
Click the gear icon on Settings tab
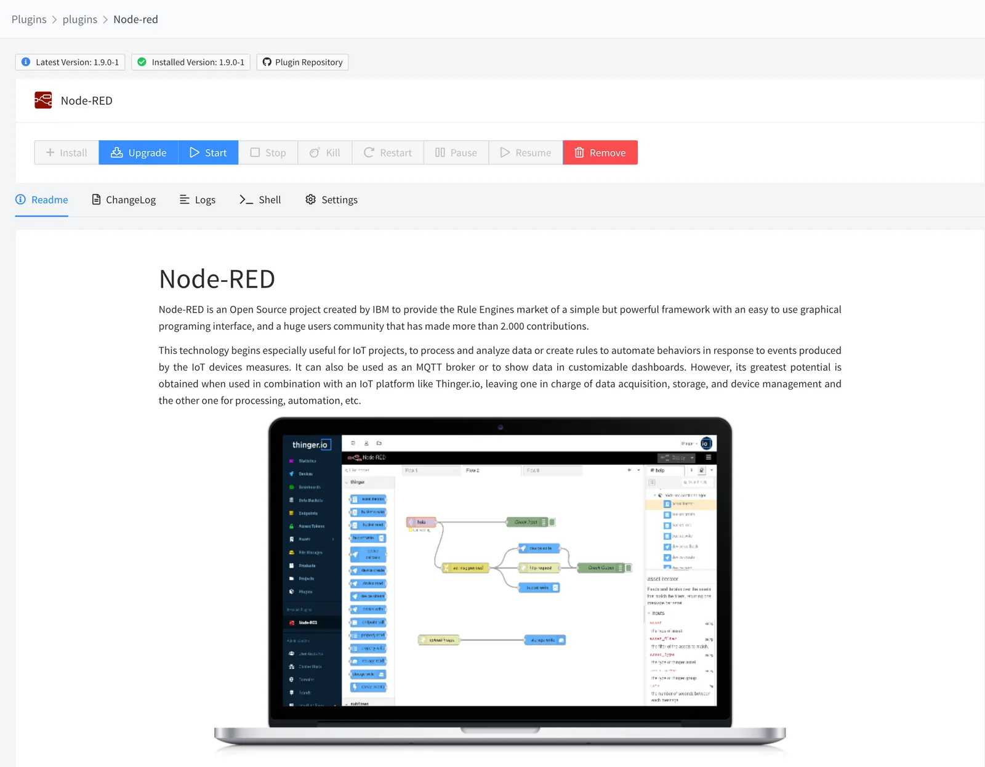click(x=311, y=199)
